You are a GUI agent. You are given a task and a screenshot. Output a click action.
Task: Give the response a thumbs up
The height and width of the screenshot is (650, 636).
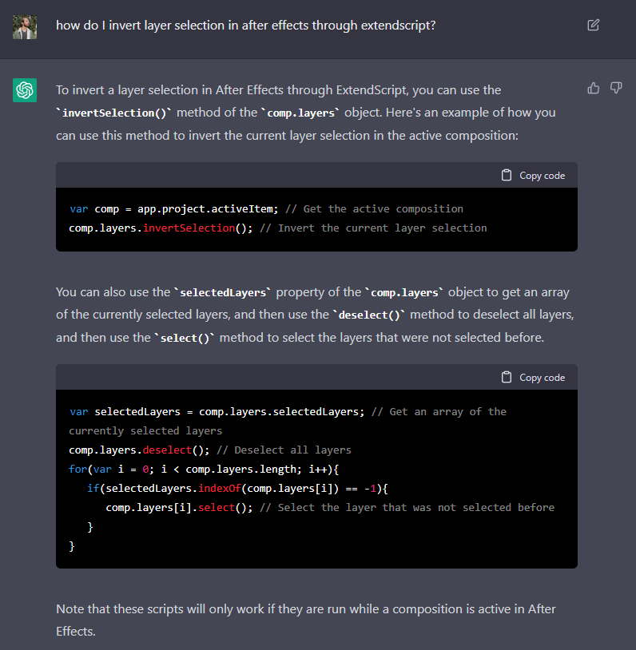coord(594,88)
